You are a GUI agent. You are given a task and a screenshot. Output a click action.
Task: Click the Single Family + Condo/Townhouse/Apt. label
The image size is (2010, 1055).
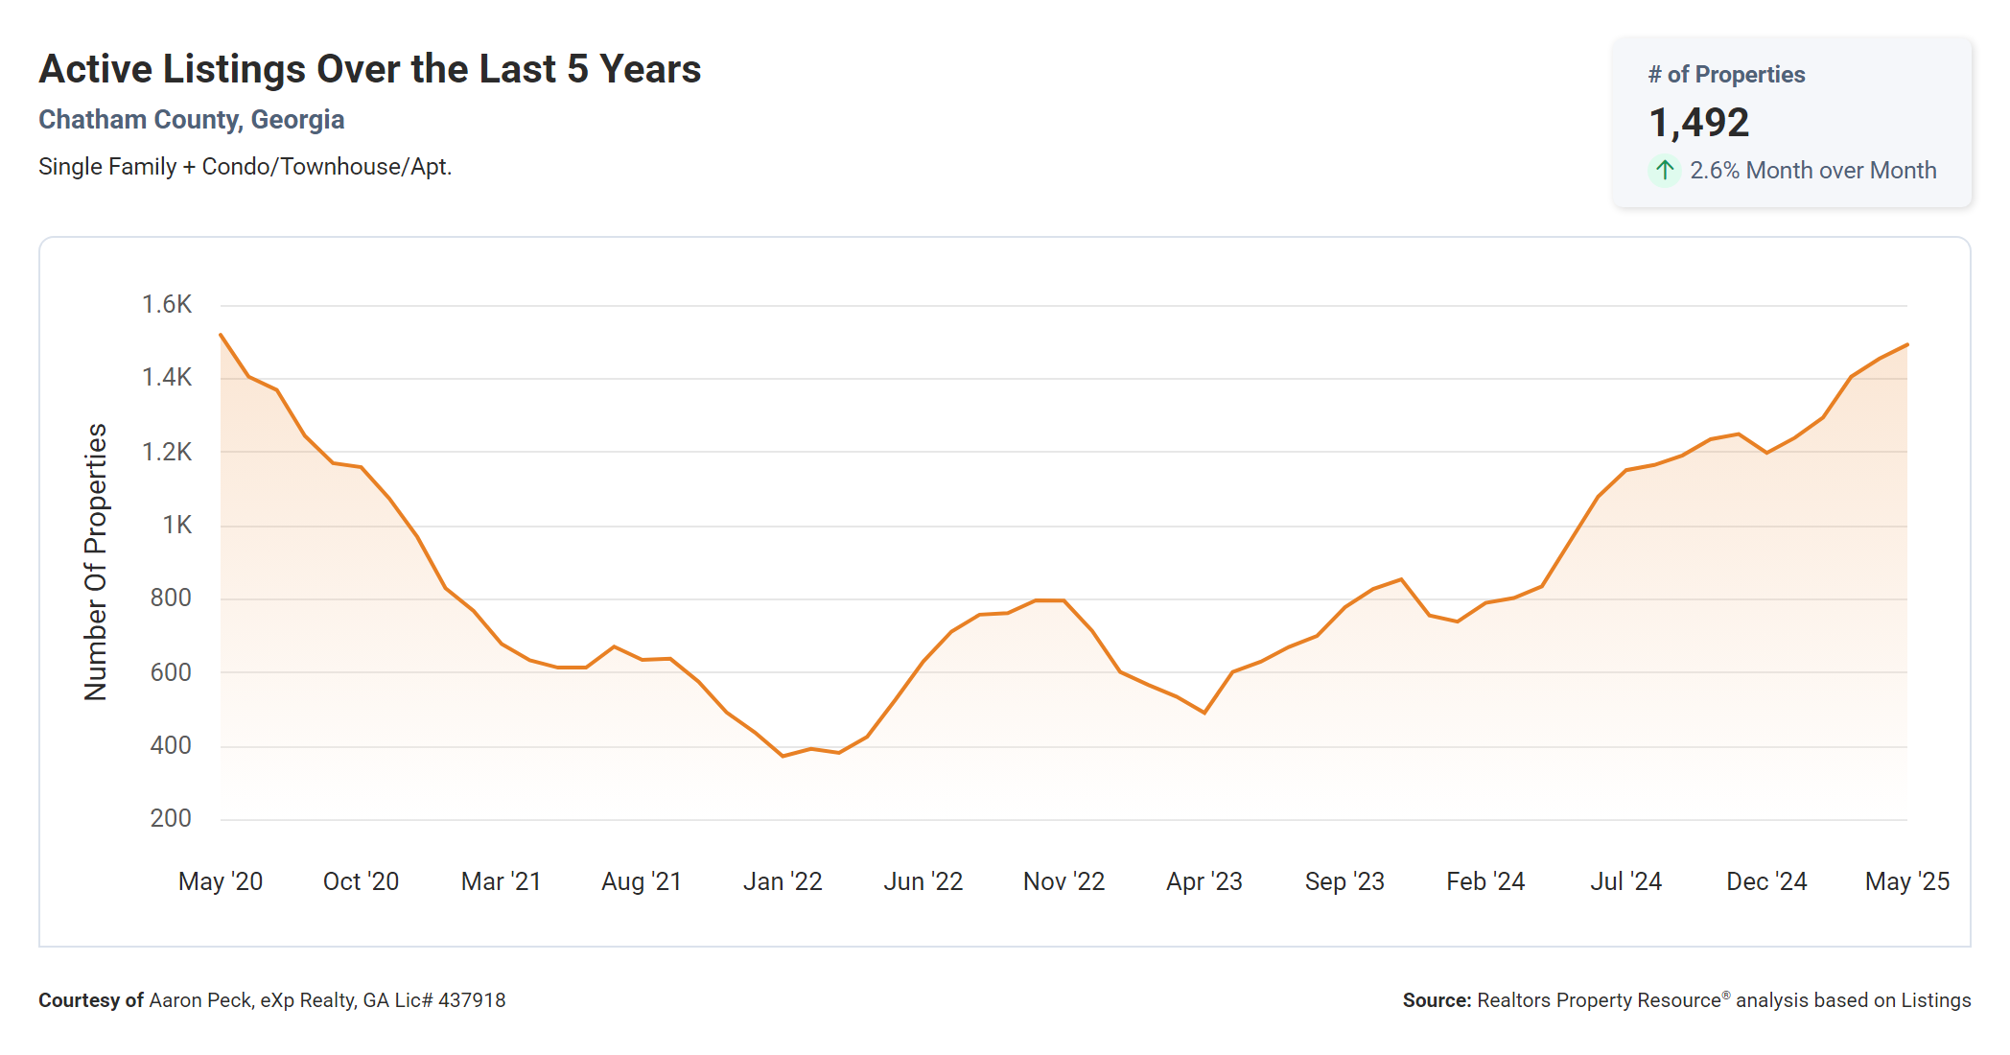click(245, 167)
